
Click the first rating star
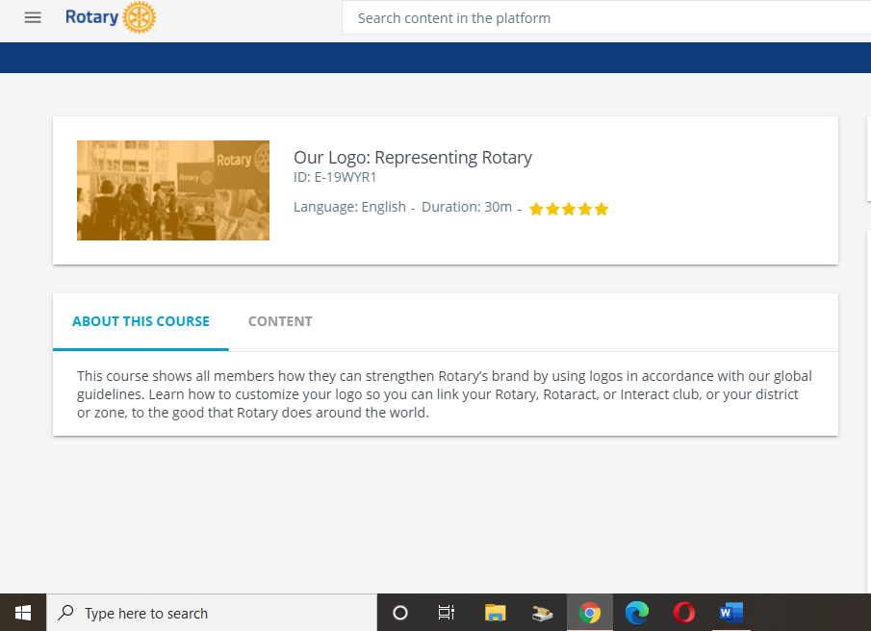pyautogui.click(x=536, y=209)
